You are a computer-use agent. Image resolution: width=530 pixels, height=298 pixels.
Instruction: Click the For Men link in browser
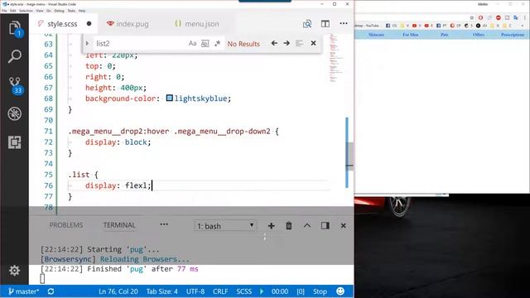[411, 35]
